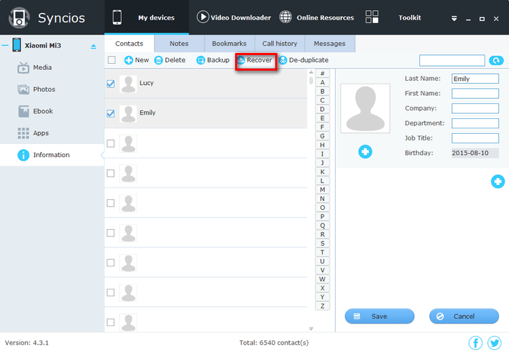Click the Job Title field
Viewport: 509px width, 354px height.
click(475, 138)
